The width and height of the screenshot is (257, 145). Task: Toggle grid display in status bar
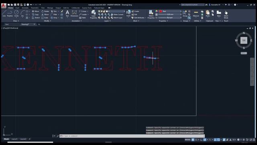pos(193,140)
